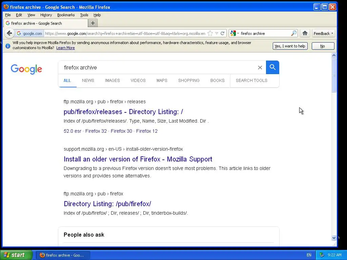Open the Firefox 30 sitelink
This screenshot has height=260, width=347.
121,131
